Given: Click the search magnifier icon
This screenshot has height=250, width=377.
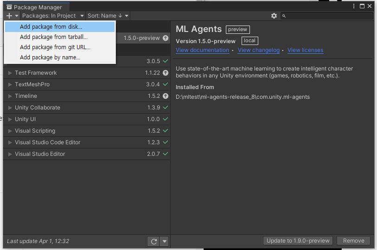Looking at the screenshot, I should (x=284, y=16).
